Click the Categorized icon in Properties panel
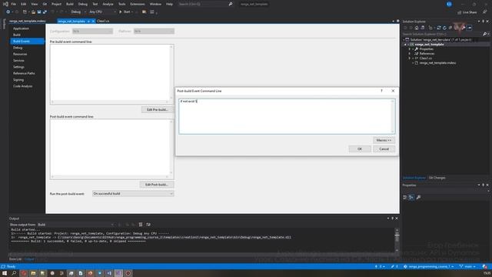Image resolution: width=492 pixels, height=277 pixels. 405,197
